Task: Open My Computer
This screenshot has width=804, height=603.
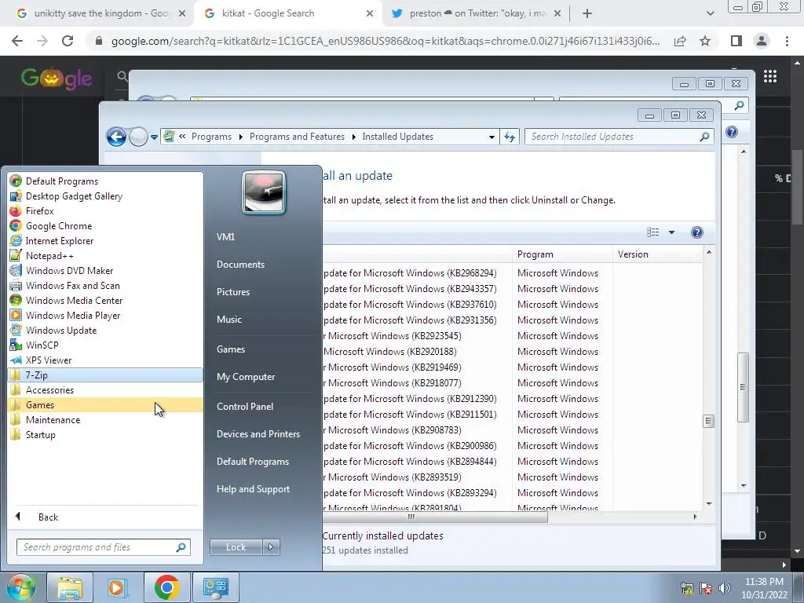Action: coord(246,376)
